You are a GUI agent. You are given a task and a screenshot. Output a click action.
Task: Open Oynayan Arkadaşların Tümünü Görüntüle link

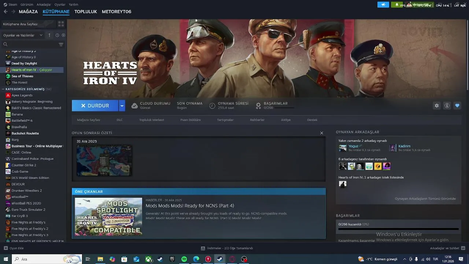pyautogui.click(x=425, y=199)
